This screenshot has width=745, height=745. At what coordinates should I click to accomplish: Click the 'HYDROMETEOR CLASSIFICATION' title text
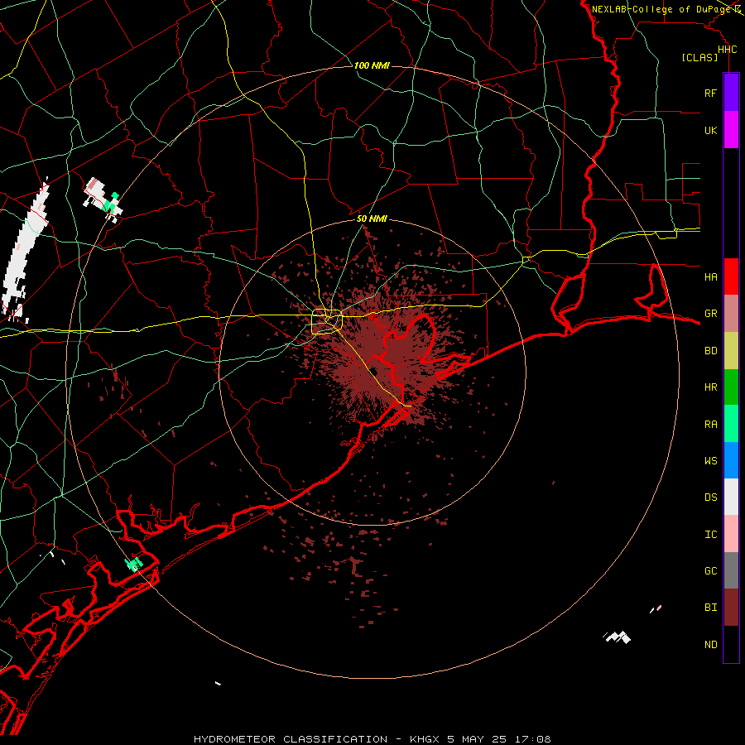[x=291, y=739]
